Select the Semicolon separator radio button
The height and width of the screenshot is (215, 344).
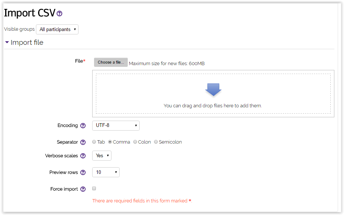[x=156, y=142]
